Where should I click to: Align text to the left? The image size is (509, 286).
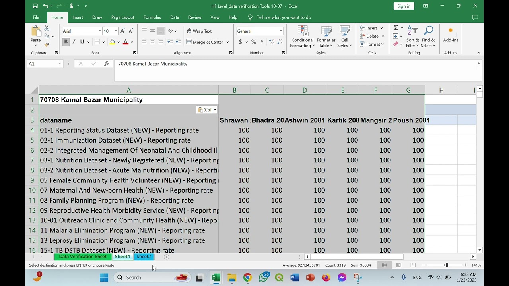[144, 42]
